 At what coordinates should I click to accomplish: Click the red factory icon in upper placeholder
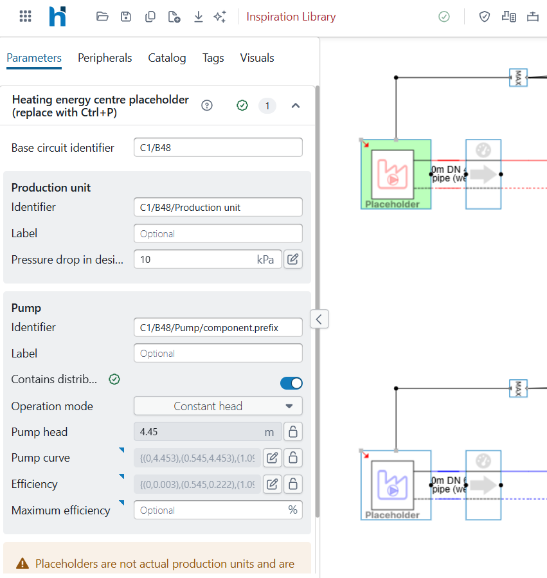click(393, 174)
